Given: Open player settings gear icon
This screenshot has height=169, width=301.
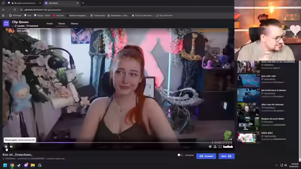Looking at the screenshot, I should tap(210, 146).
